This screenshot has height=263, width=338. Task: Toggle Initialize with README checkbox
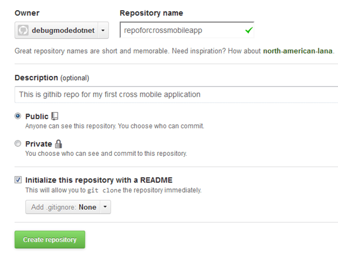(x=18, y=180)
